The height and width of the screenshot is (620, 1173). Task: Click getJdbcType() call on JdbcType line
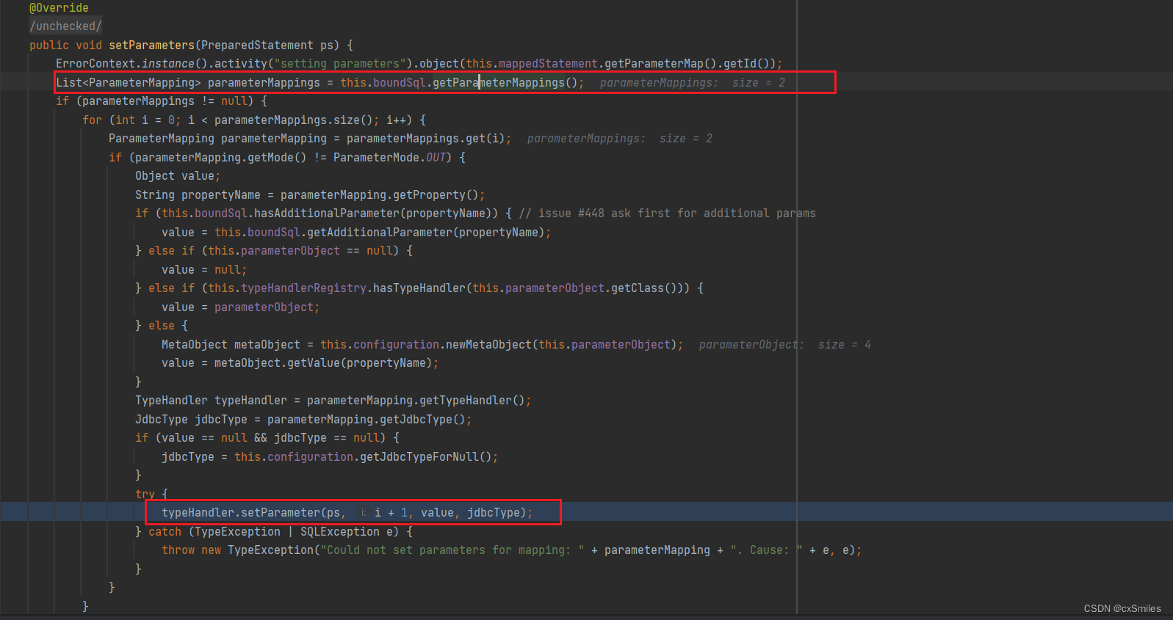(422, 419)
